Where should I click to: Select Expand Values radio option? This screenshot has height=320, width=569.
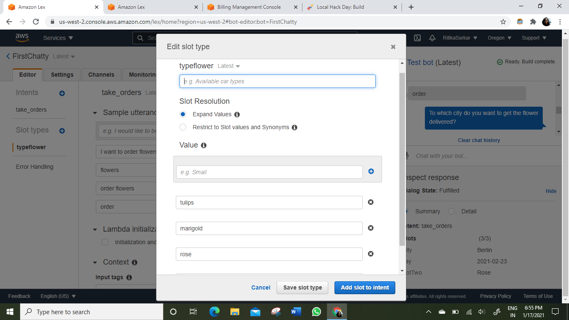(183, 114)
